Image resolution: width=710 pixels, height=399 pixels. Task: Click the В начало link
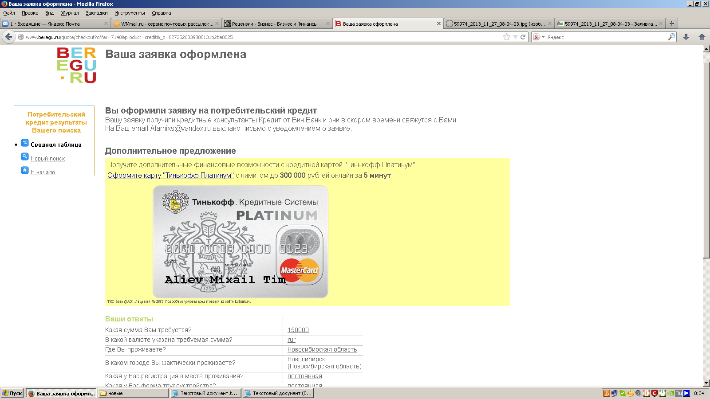point(43,172)
